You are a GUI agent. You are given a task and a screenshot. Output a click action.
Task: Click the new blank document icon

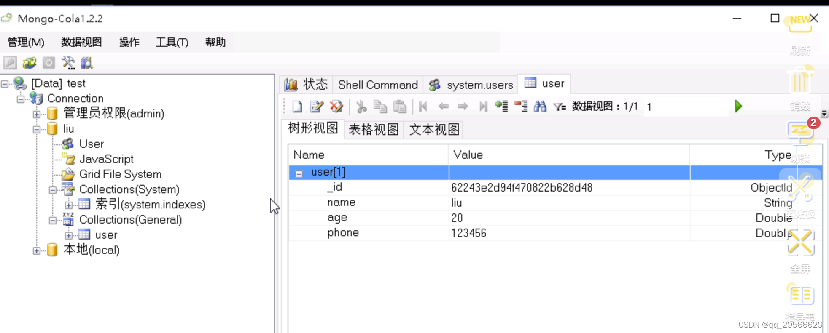pos(297,107)
